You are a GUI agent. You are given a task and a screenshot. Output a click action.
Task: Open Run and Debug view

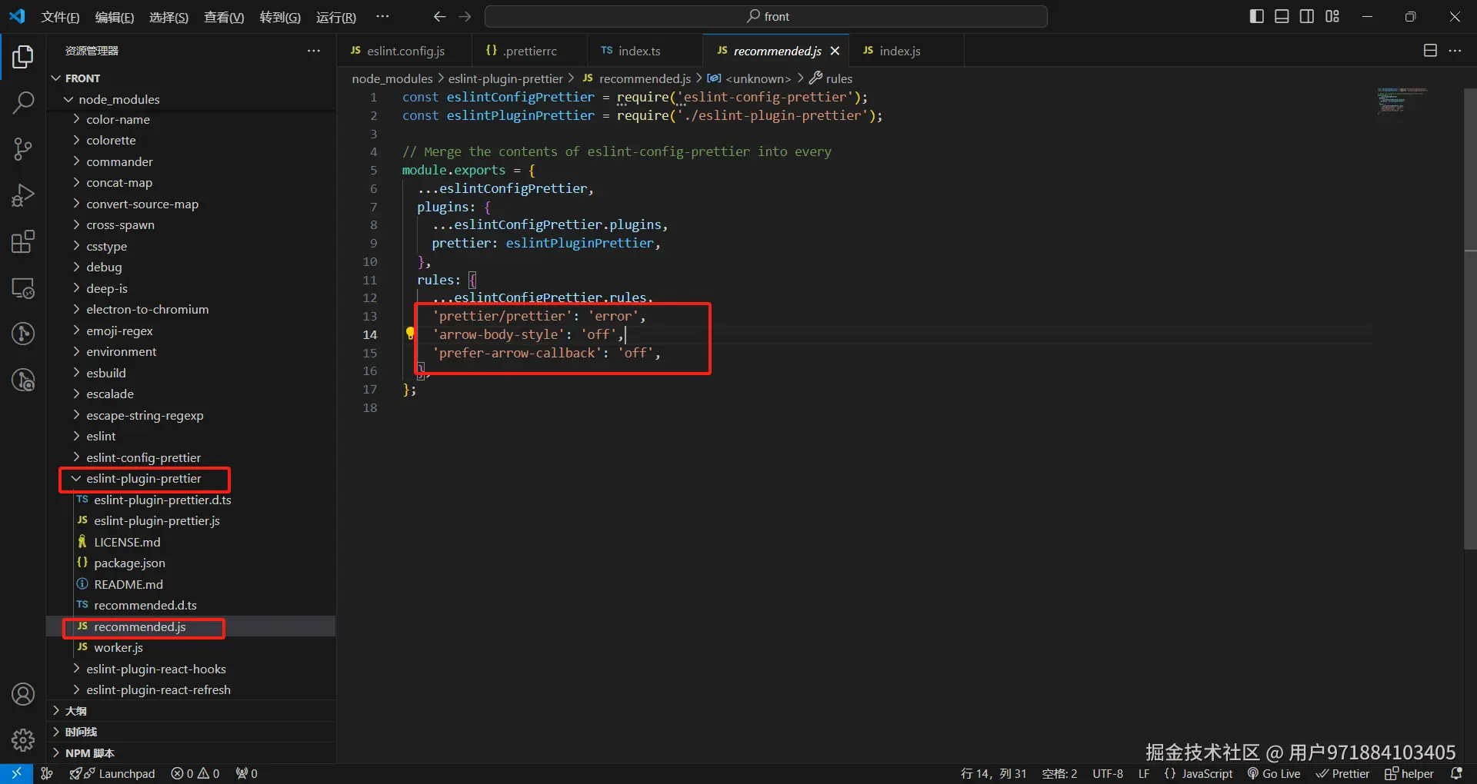(23, 196)
